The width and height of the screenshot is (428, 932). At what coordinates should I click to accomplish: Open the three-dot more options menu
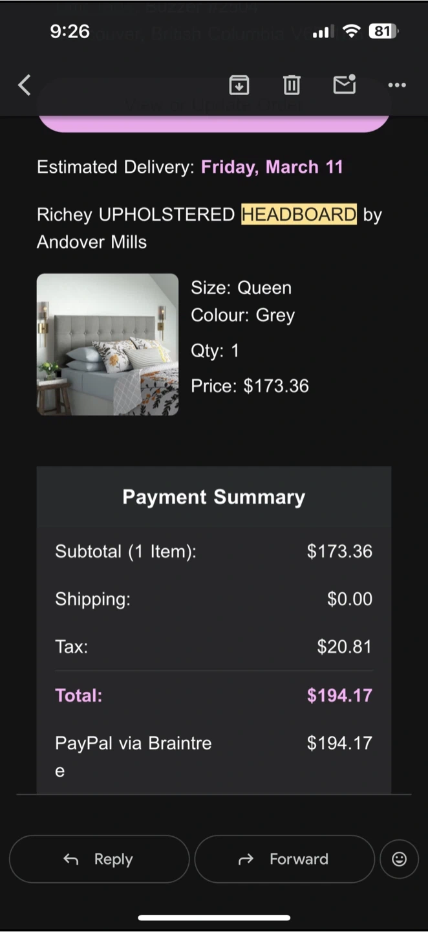pyautogui.click(x=397, y=85)
